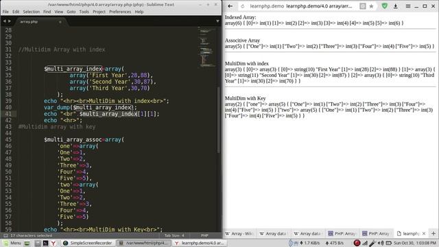Screen dimensions: 439x247
Task: Open the Preferences menu
Action: (x=120, y=12)
